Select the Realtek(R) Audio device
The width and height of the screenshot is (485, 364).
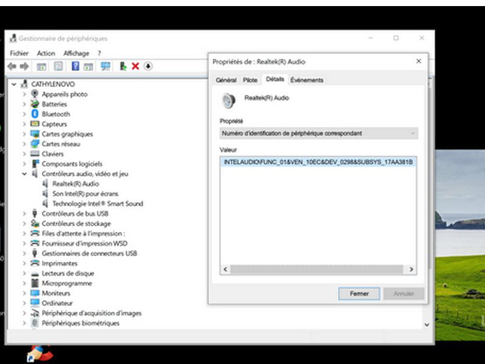(75, 184)
